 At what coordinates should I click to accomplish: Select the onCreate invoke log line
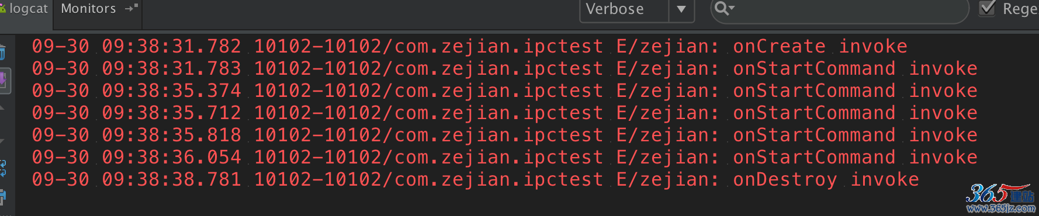[x=470, y=46]
